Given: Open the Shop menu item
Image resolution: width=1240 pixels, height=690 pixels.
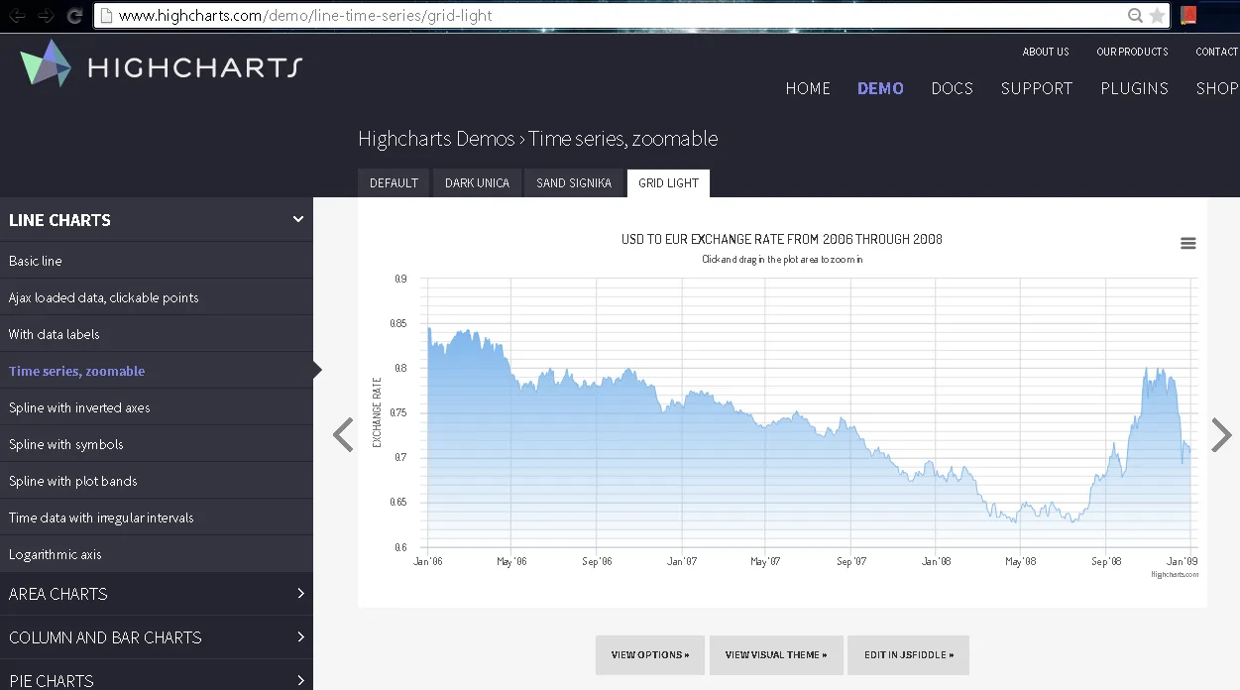Looking at the screenshot, I should 1217,88.
